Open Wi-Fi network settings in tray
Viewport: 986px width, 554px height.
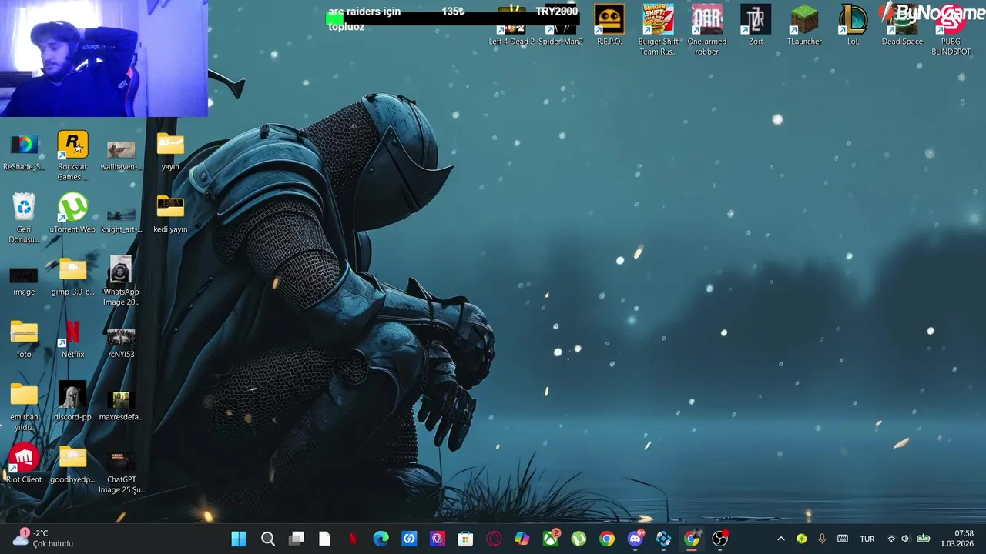coord(891,539)
